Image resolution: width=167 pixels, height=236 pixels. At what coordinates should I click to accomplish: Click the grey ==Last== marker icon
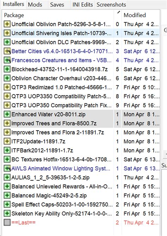point(7,222)
